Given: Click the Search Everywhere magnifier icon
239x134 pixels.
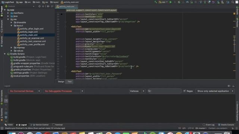Looking at the screenshot, I should pyautogui.click(x=233, y=2).
